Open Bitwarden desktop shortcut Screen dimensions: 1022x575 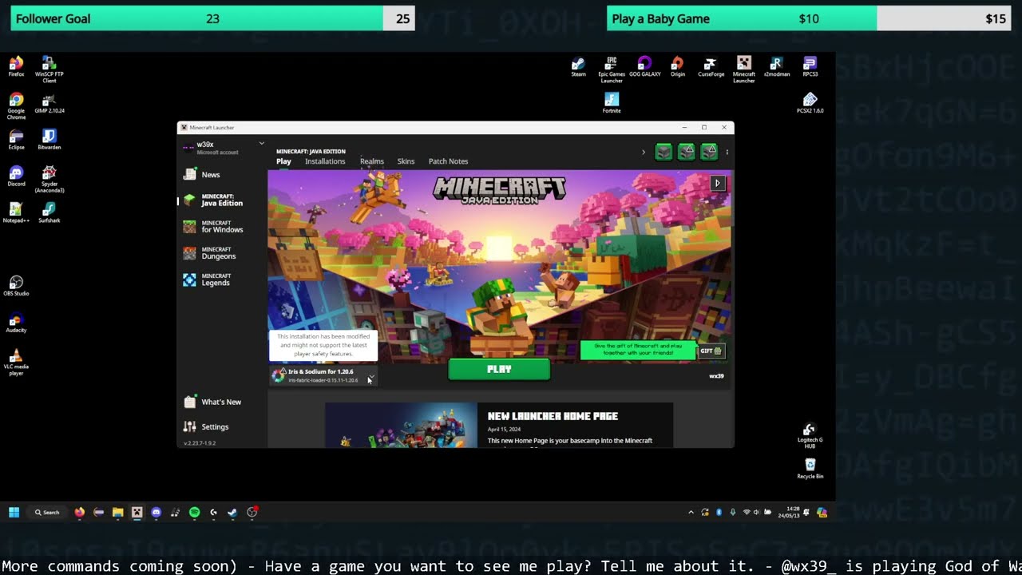coord(49,140)
